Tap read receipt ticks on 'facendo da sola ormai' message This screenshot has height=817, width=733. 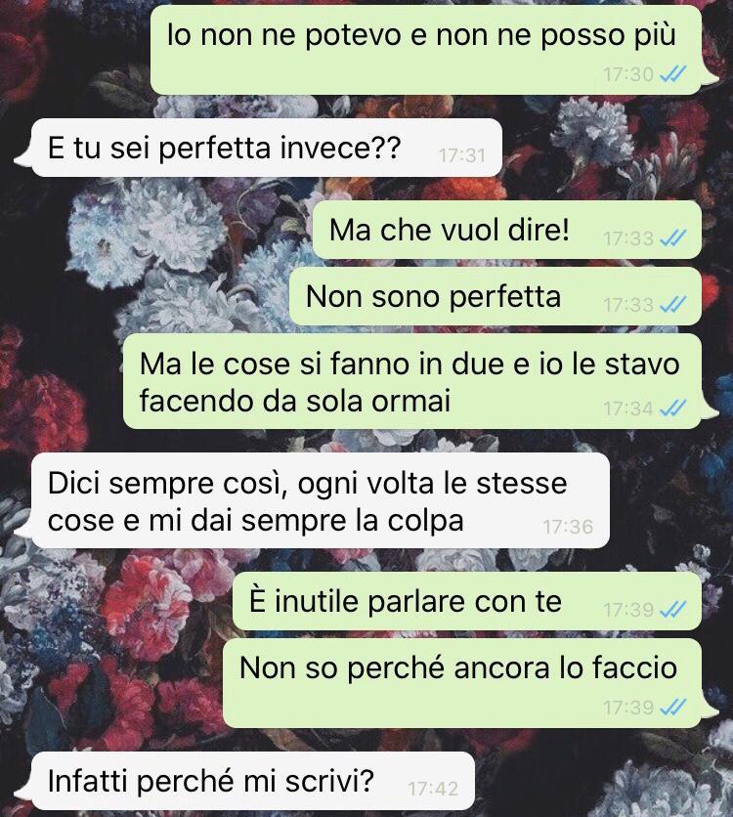(x=672, y=408)
